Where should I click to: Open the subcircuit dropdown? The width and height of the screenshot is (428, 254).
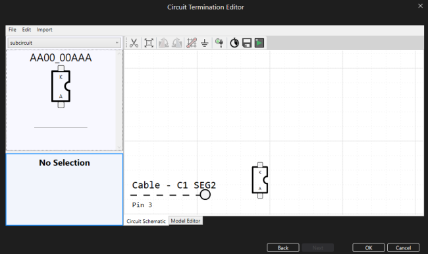(x=65, y=43)
